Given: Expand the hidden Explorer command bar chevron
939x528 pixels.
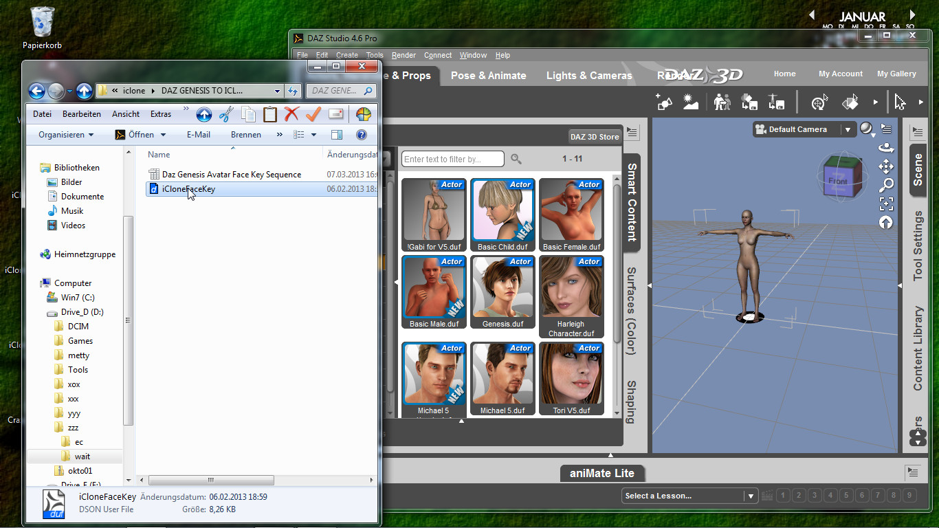Looking at the screenshot, I should 280,135.
